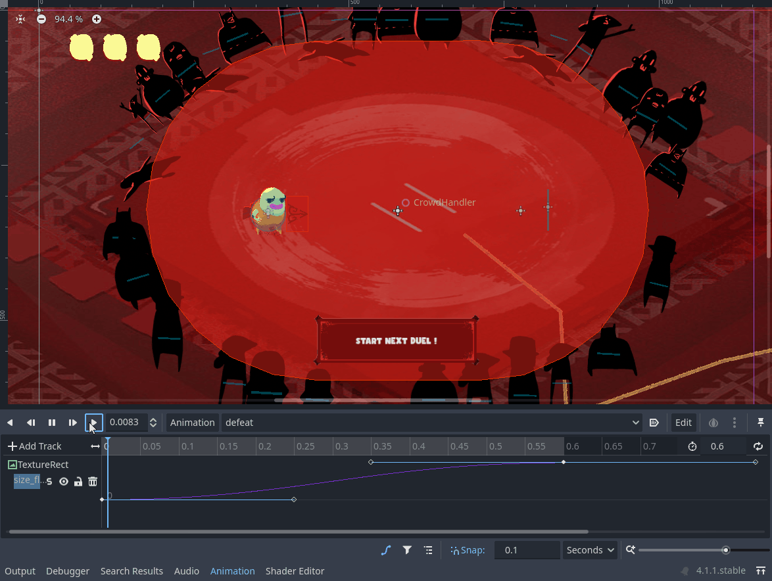Image resolution: width=772 pixels, height=581 pixels.
Task: Switch to the Audio tab
Action: (187, 571)
